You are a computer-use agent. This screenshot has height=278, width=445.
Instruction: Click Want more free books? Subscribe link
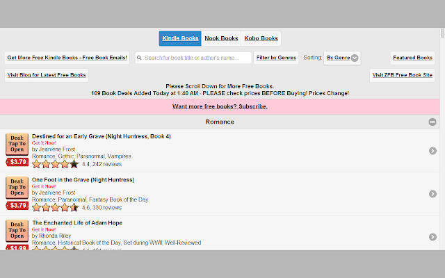pyautogui.click(x=220, y=106)
